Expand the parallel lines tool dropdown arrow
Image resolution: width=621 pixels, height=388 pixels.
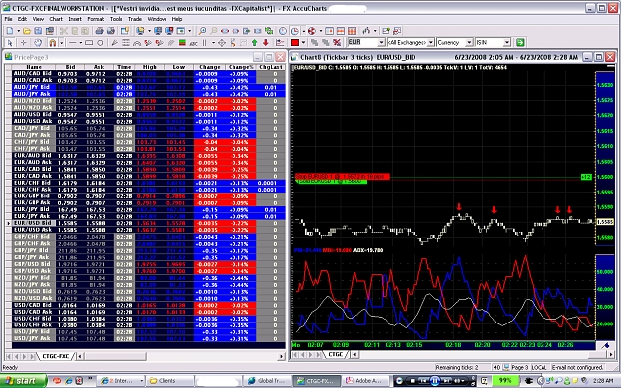(x=213, y=42)
